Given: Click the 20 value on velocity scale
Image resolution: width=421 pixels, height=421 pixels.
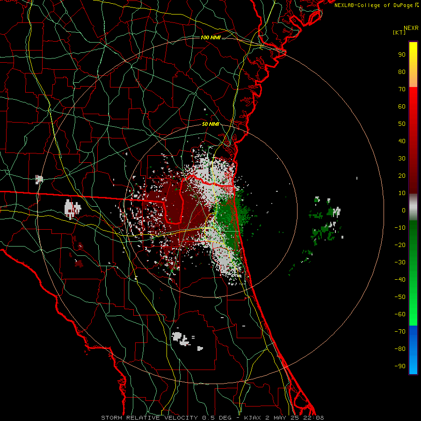Looking at the screenshot, I should pos(402,175).
